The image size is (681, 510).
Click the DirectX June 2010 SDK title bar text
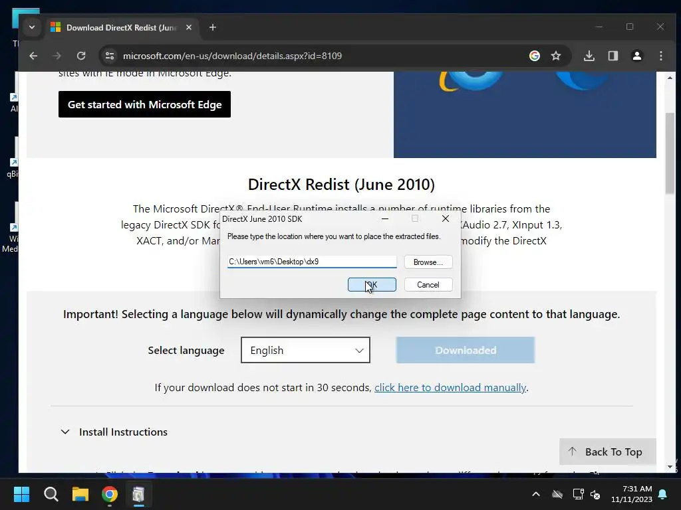click(x=262, y=219)
